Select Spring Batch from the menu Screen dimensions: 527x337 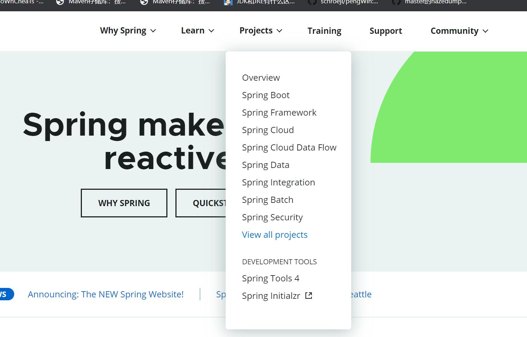click(268, 200)
